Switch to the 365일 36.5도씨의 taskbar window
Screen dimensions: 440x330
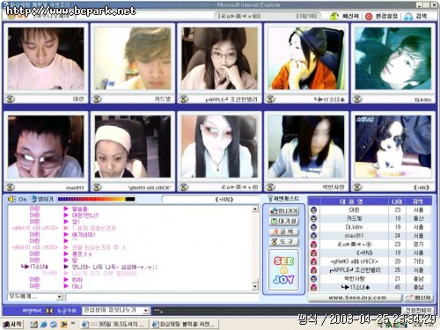(114, 324)
